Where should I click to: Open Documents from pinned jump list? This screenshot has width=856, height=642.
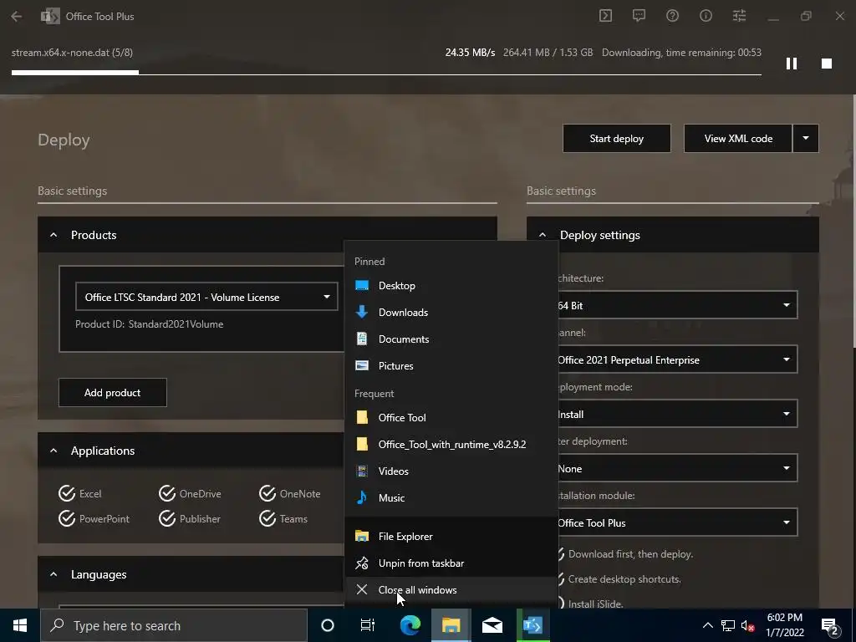(451, 339)
